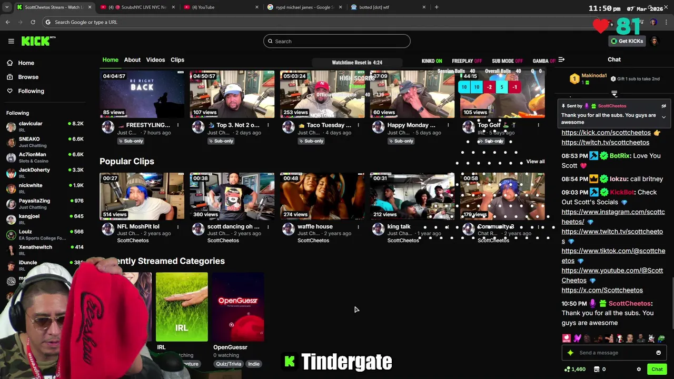
Task: Collapse the chat panel icon
Action: point(561,59)
